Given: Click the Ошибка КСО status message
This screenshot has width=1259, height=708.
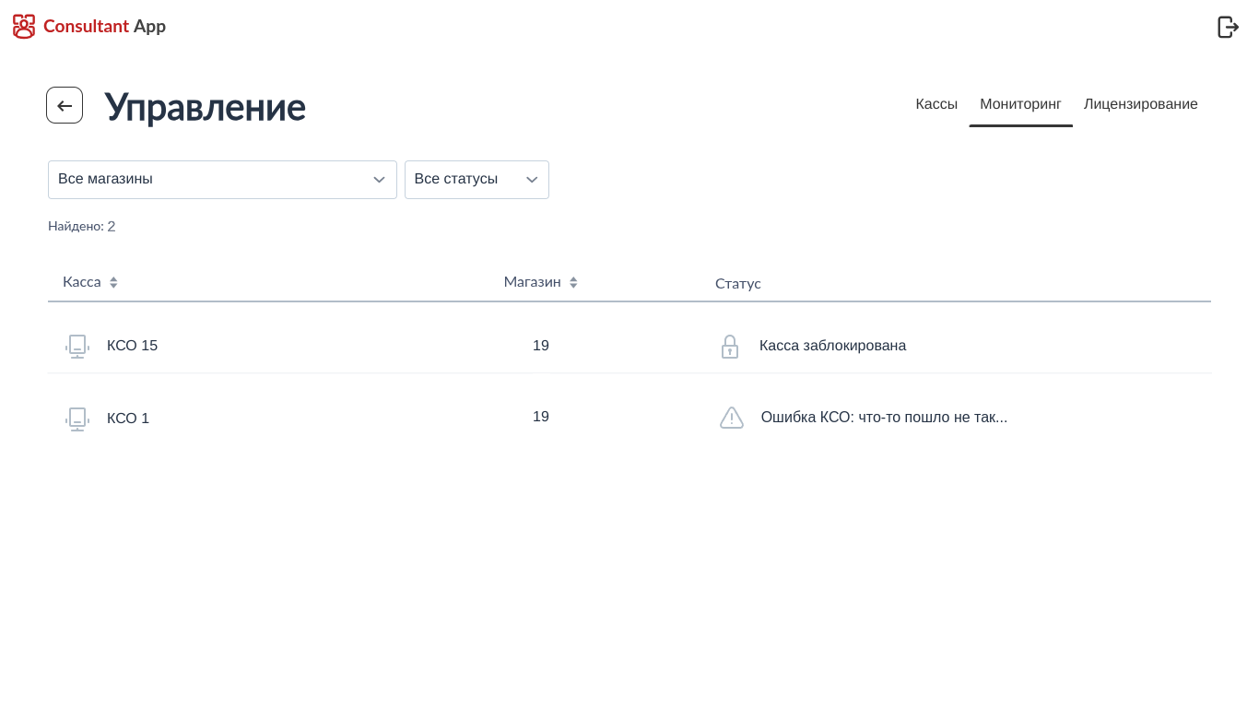Looking at the screenshot, I should [884, 418].
